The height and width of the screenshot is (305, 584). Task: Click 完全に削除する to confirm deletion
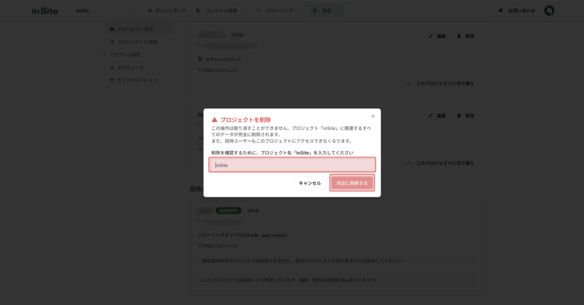[x=352, y=183]
